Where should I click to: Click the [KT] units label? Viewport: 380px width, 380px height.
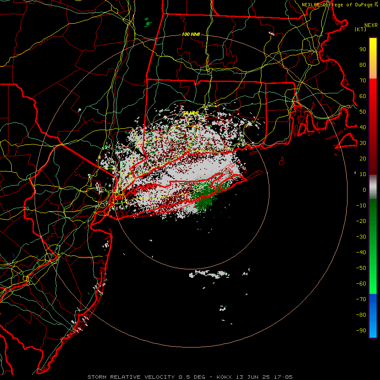pos(360,29)
